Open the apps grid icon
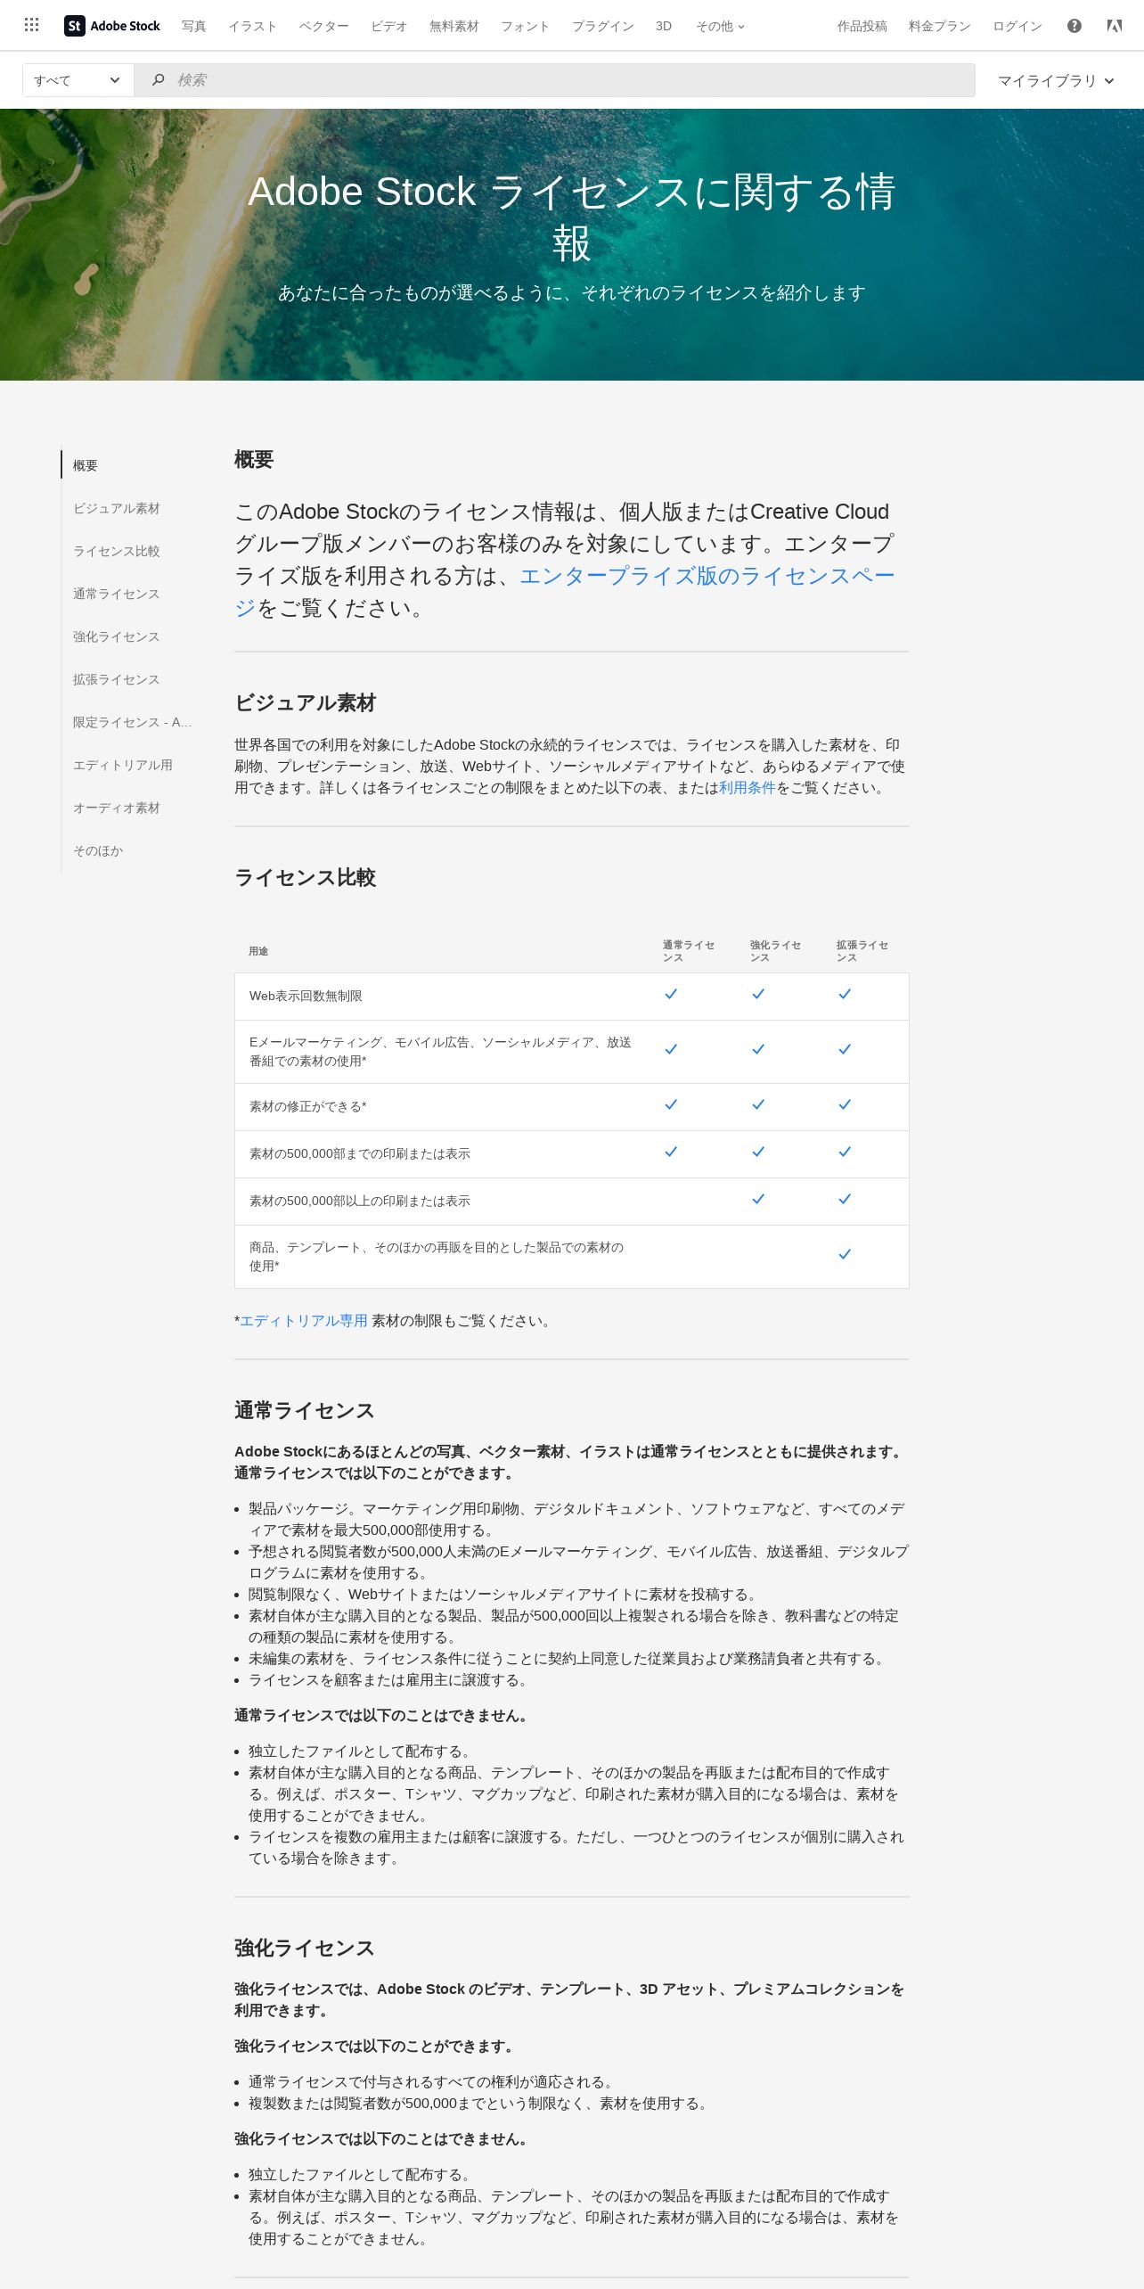 (32, 25)
